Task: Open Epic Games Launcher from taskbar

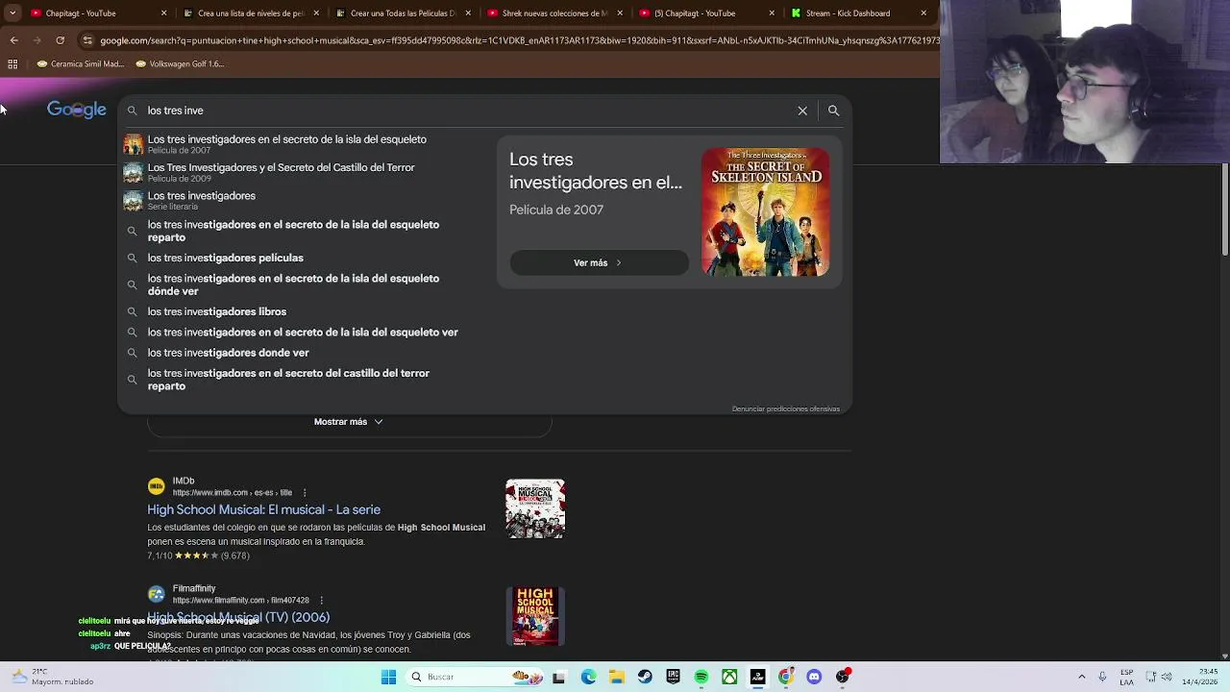Action: click(x=673, y=677)
